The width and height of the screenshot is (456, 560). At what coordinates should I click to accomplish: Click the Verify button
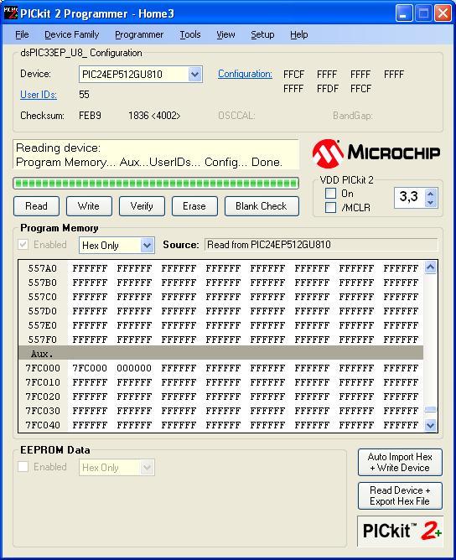pos(142,206)
